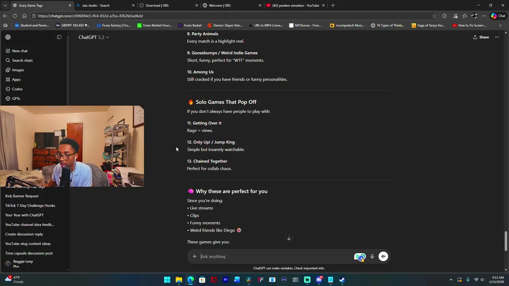Show hidden system tray icons
The height and width of the screenshot is (286, 509).
[x=451, y=280]
